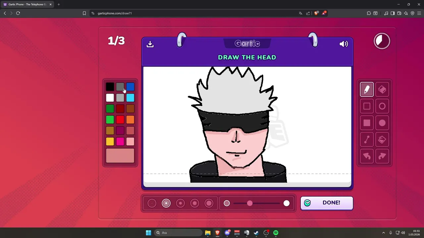
Task: Select the Pencil drawing tool
Action: click(x=367, y=89)
